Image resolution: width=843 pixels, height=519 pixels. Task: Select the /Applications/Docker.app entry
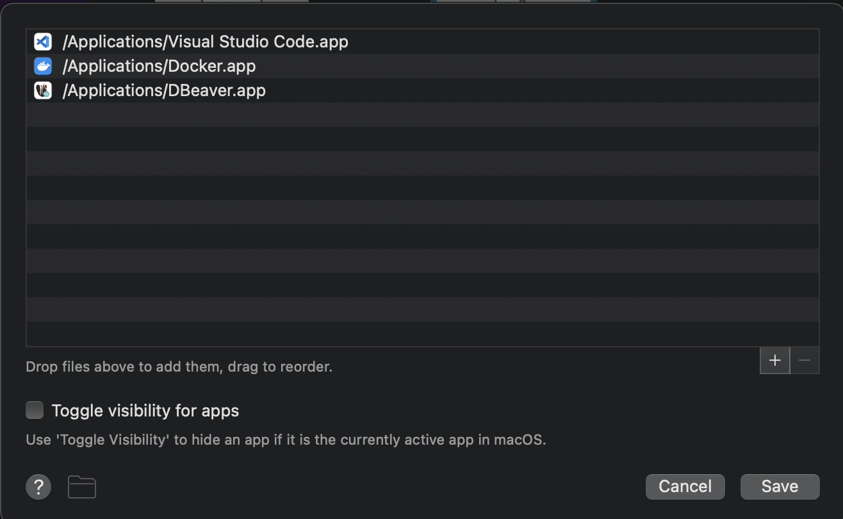tap(160, 66)
